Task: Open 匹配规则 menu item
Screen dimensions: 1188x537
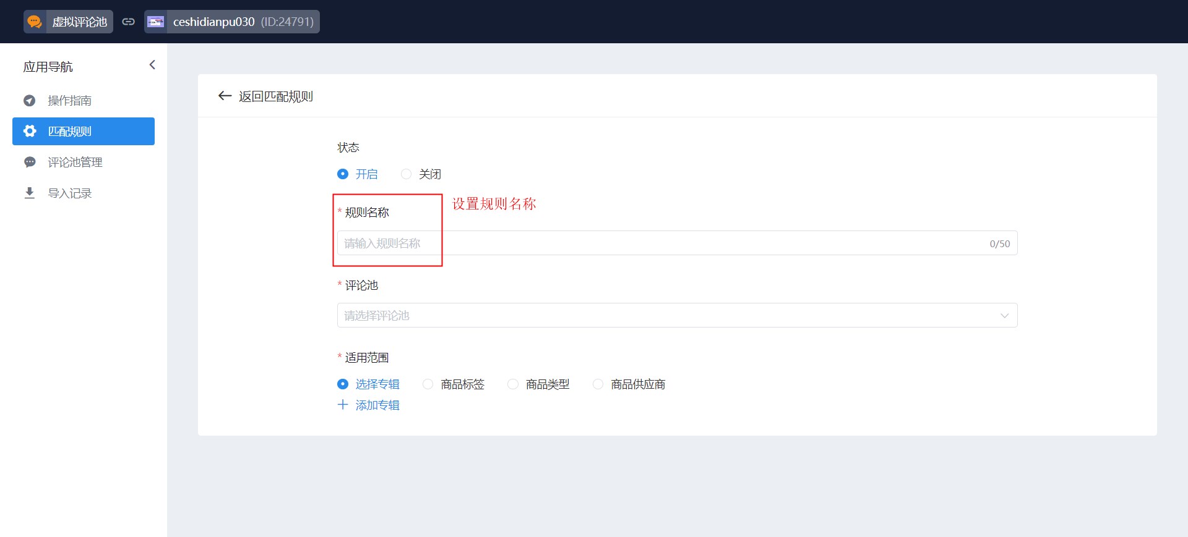Action: coord(84,131)
